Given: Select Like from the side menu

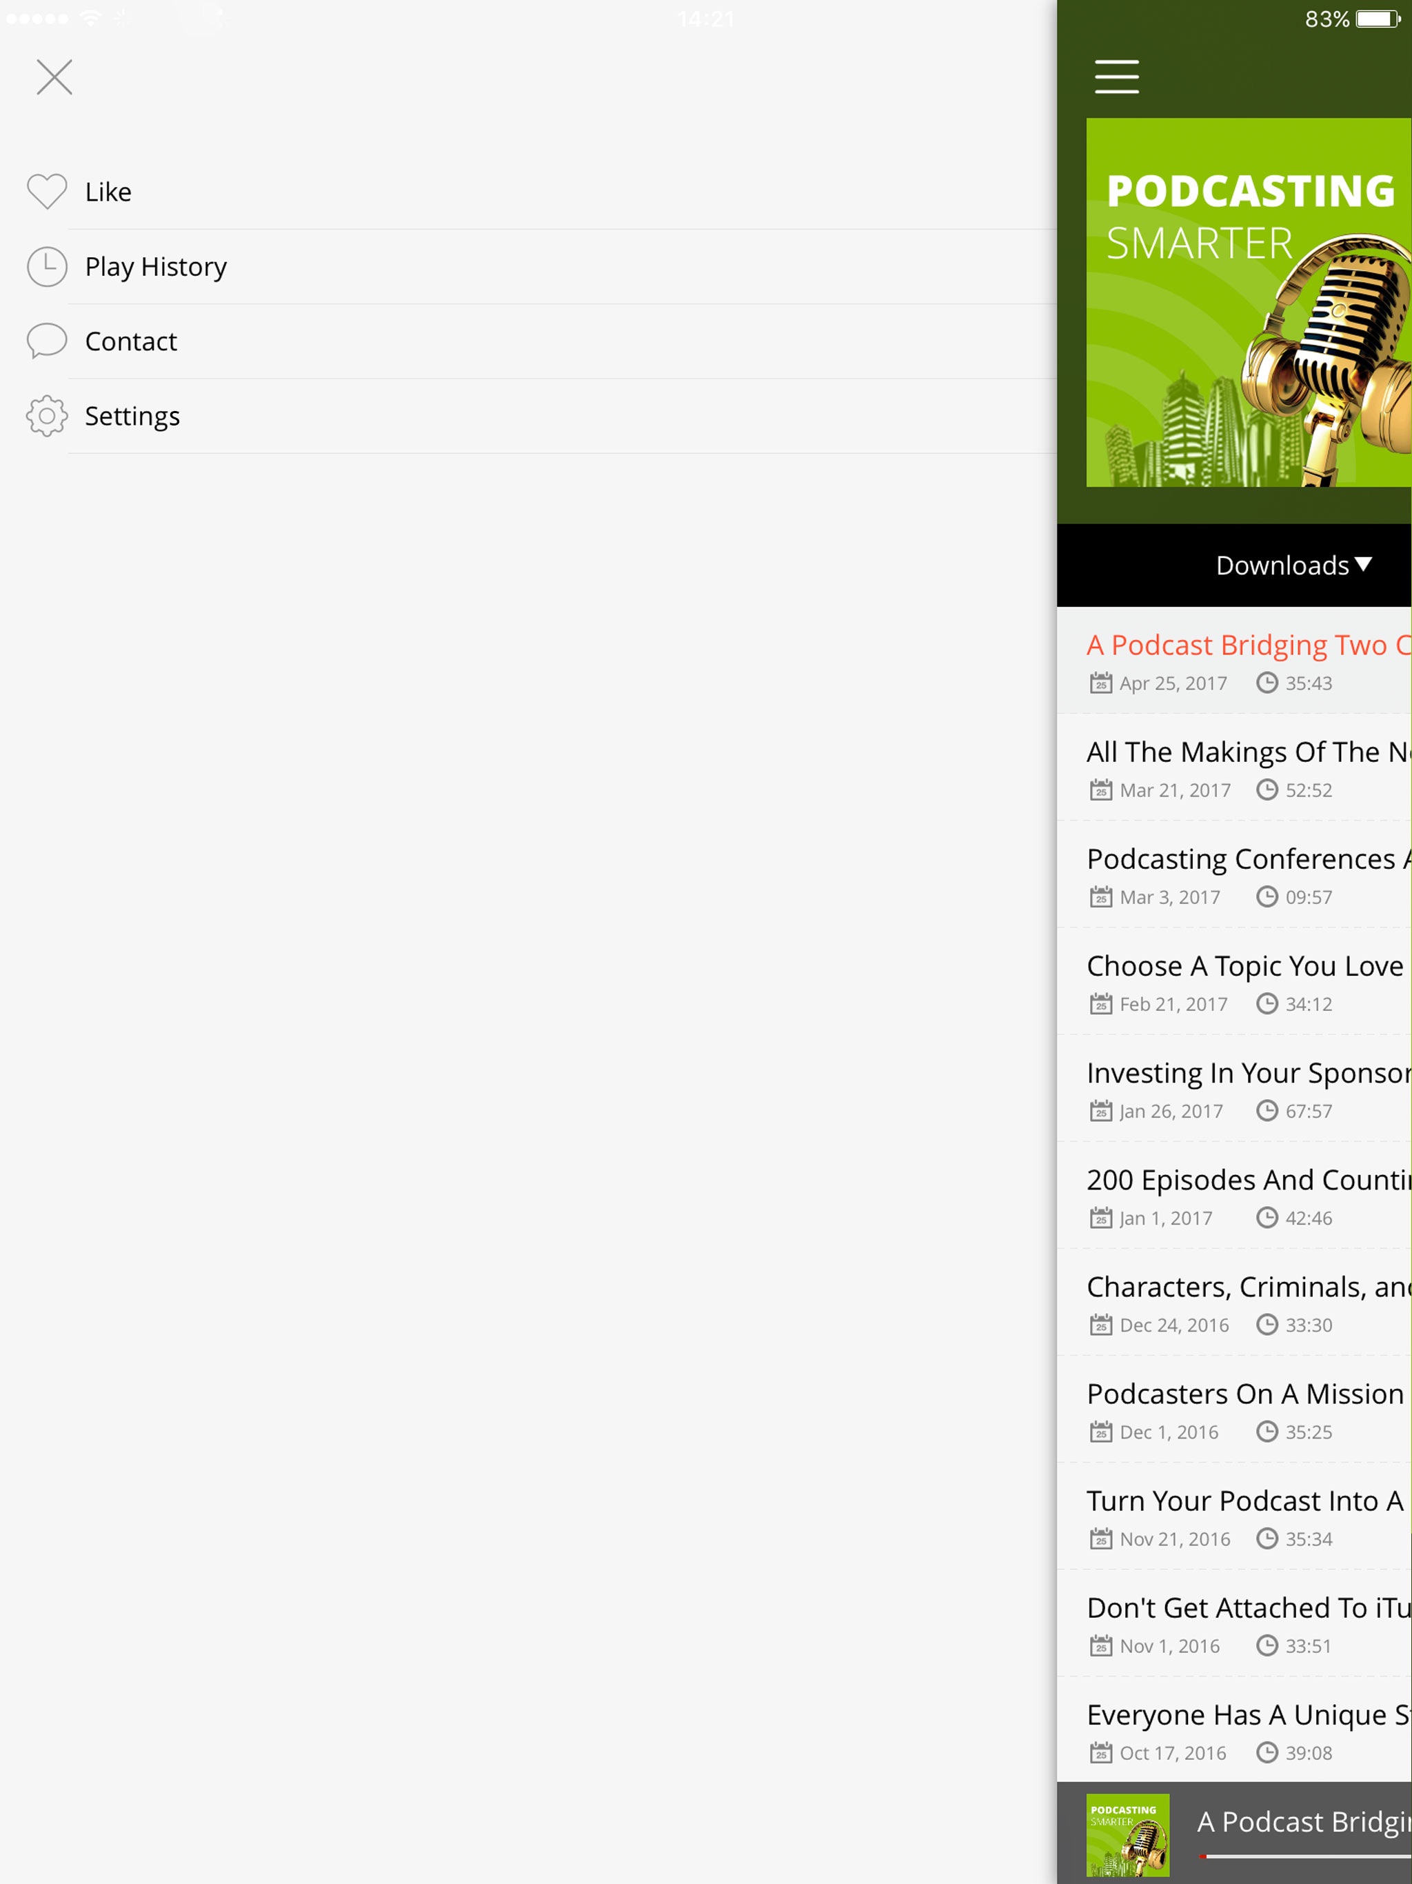Looking at the screenshot, I should click(108, 190).
